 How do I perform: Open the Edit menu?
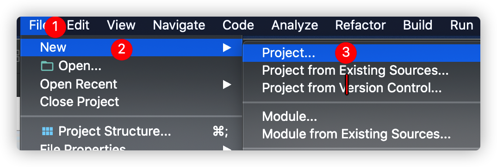[x=78, y=25]
